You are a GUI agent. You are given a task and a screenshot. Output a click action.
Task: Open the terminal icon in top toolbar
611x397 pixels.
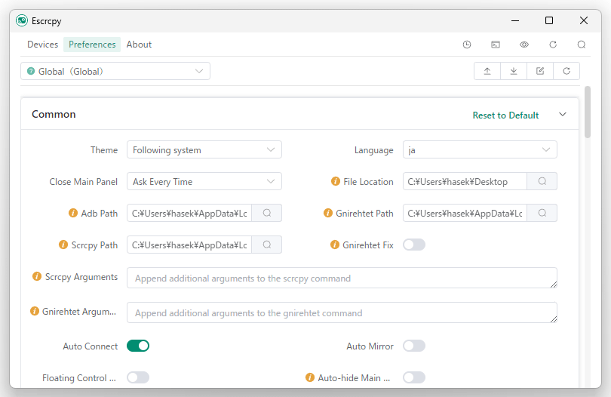496,45
